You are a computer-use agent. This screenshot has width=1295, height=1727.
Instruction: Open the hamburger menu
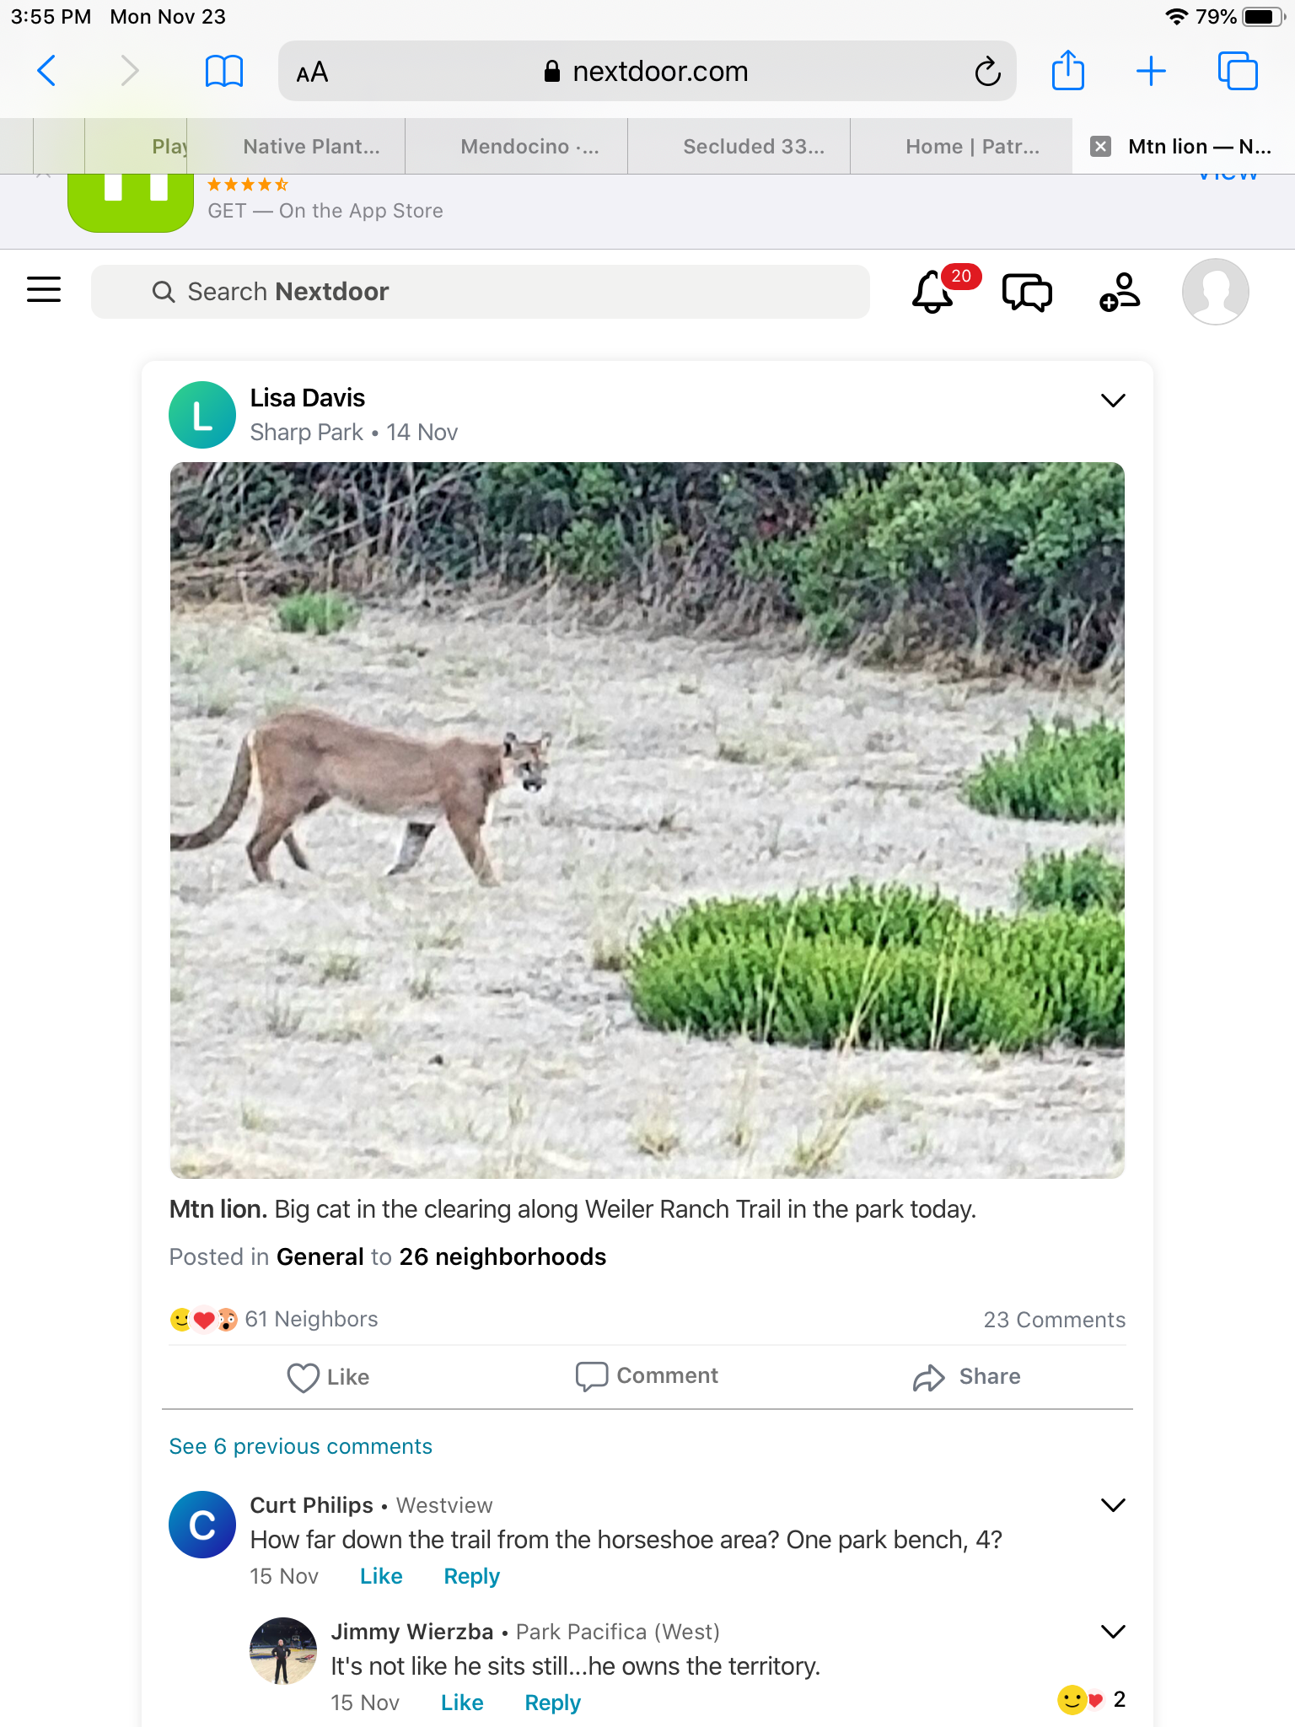pos(44,290)
